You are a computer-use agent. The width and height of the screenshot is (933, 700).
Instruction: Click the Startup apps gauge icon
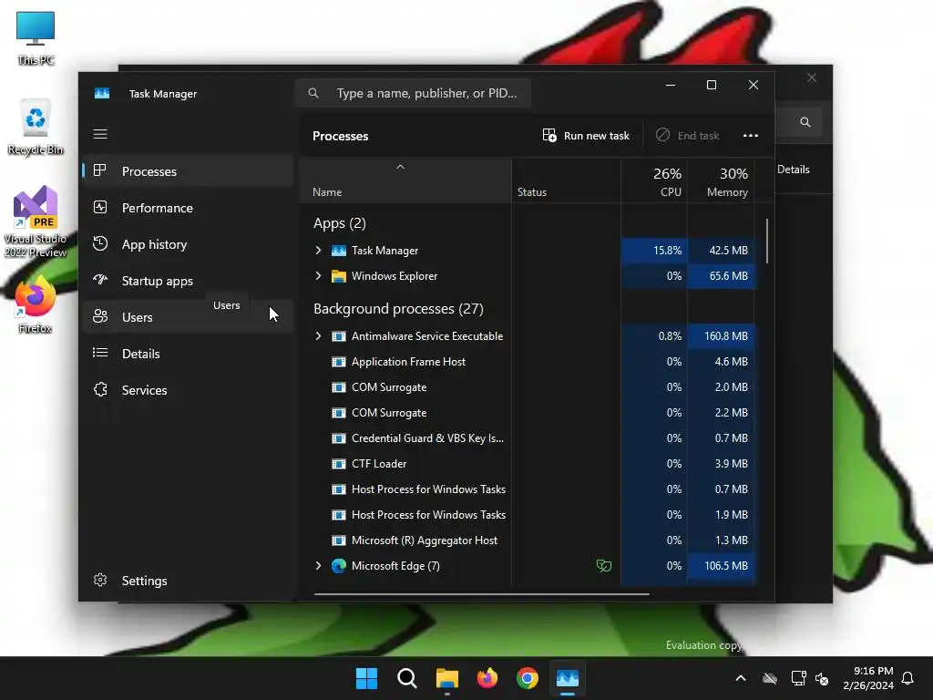[100, 280]
